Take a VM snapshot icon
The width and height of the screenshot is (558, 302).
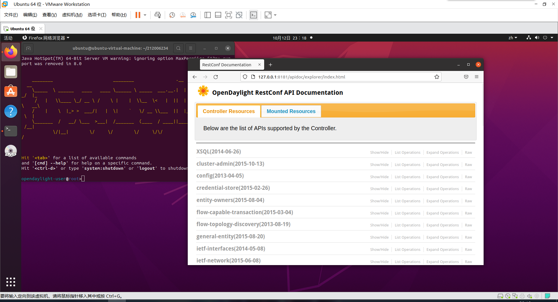tap(172, 15)
